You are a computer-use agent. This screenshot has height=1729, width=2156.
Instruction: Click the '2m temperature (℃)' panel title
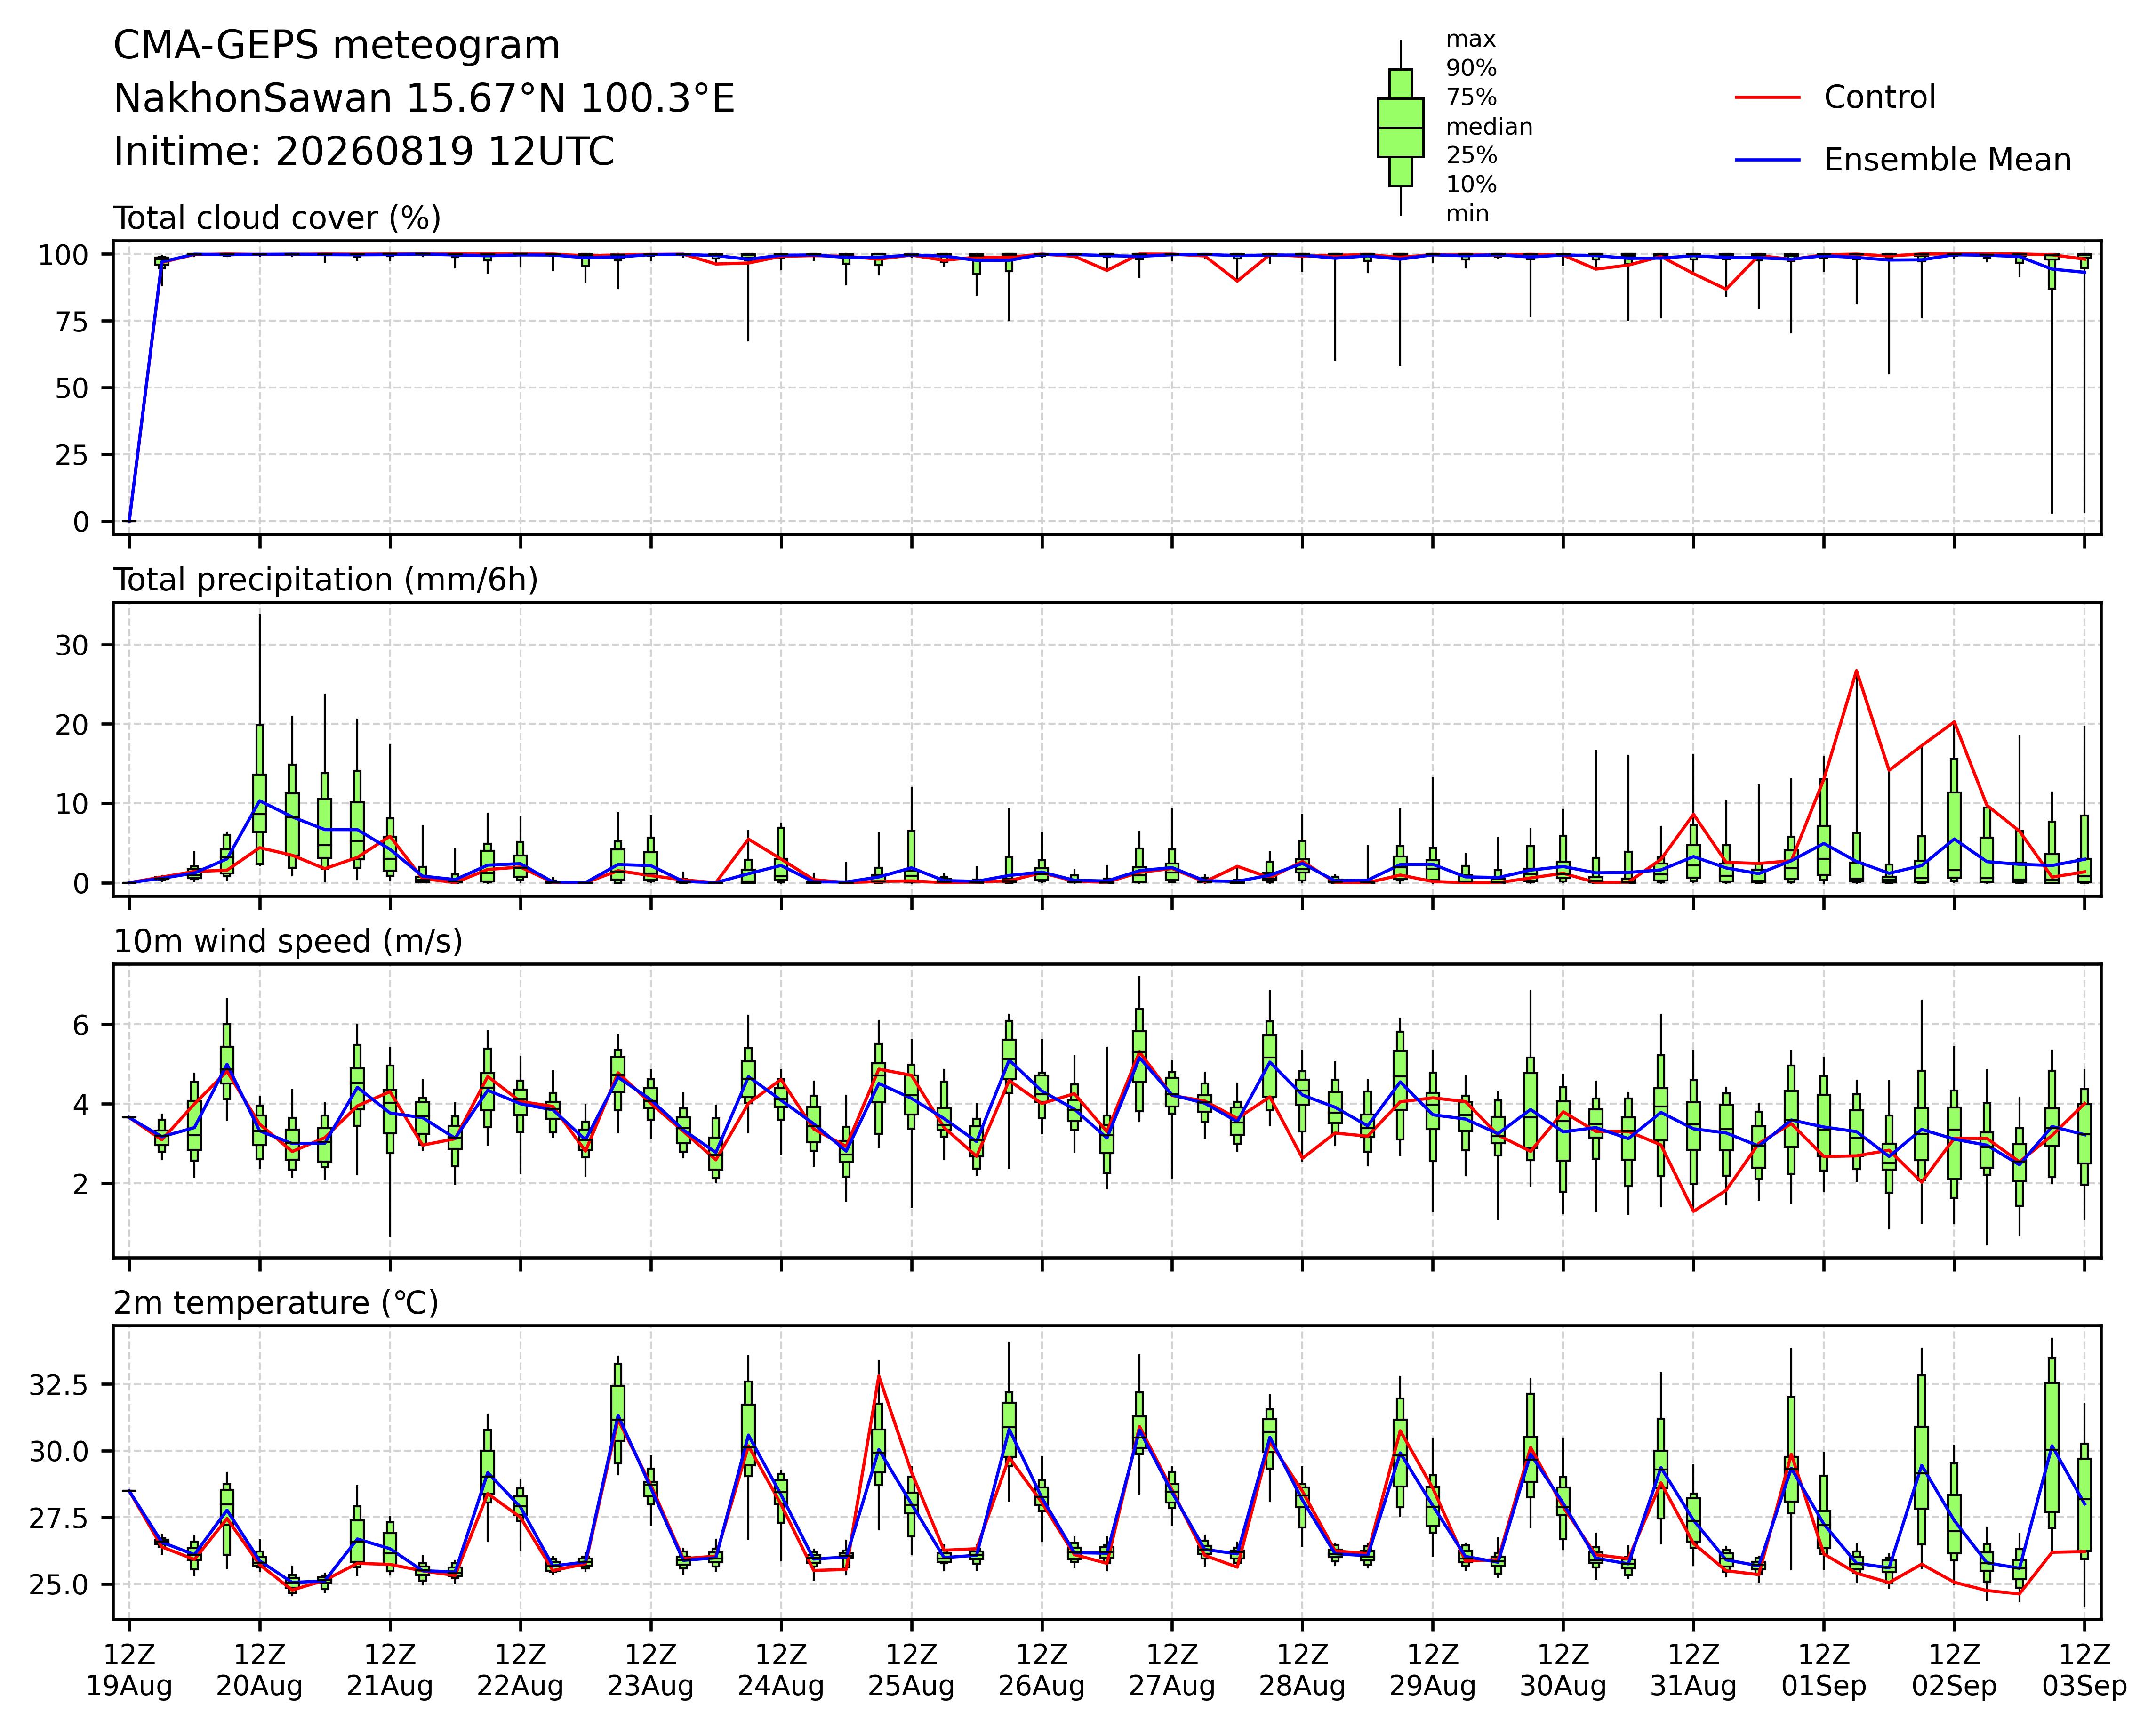(x=276, y=1304)
